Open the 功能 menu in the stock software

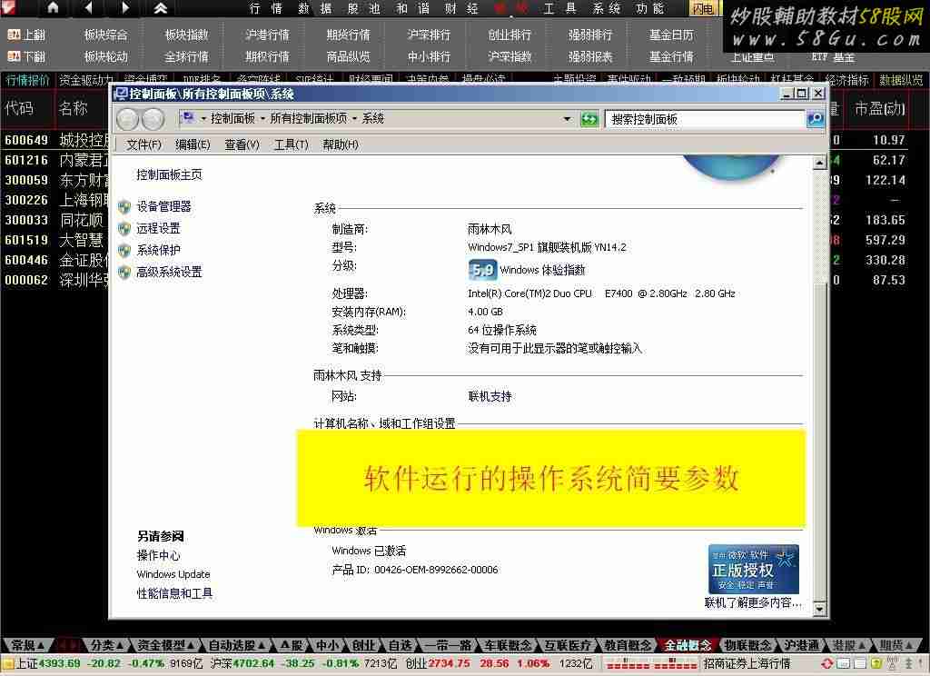pos(650,8)
